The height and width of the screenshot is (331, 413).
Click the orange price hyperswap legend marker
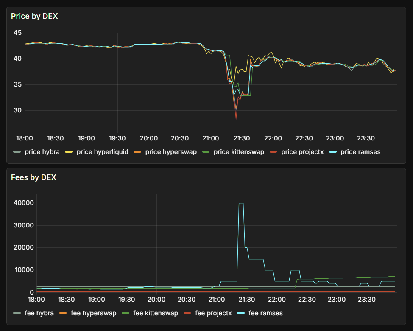(x=137, y=151)
